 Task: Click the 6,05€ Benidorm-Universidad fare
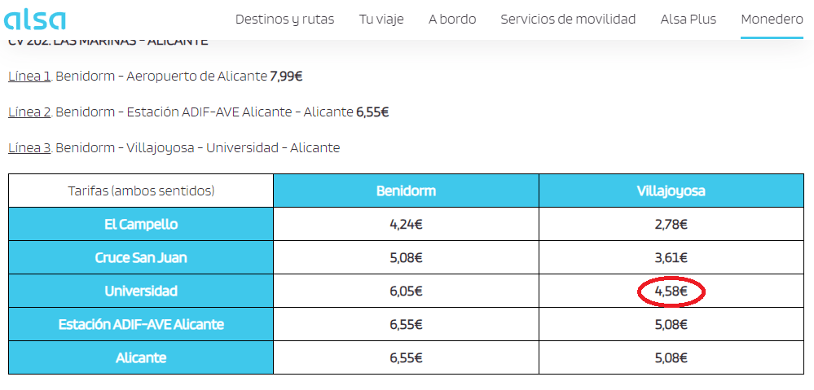click(406, 291)
